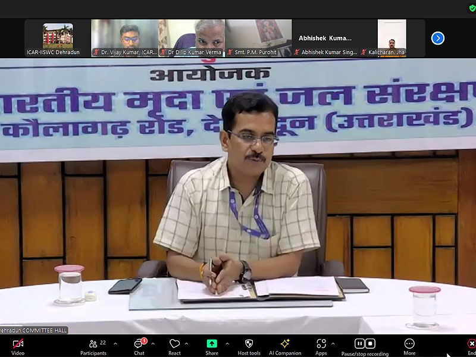The height and width of the screenshot is (357, 476).
Task: Select ICAR-IISWC Dehradun participant thumbnail
Action: [x=58, y=38]
